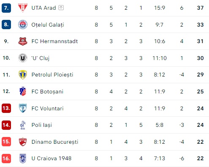Open U Craiova 1948 club badge

23,159
